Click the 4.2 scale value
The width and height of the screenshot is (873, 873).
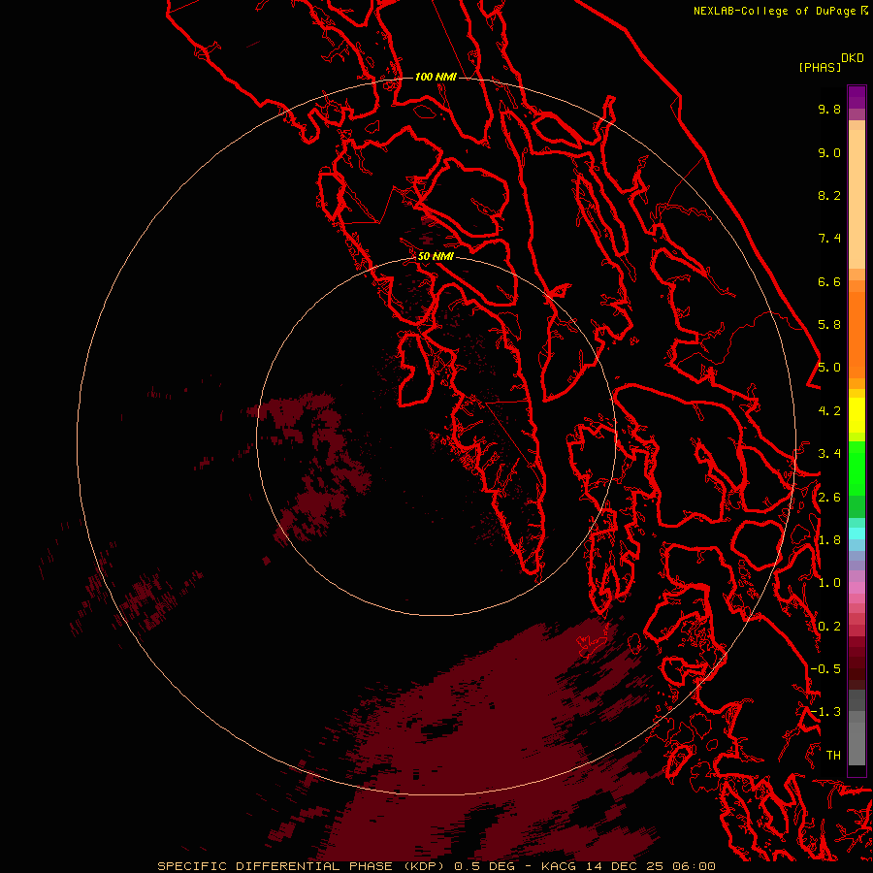tap(829, 411)
